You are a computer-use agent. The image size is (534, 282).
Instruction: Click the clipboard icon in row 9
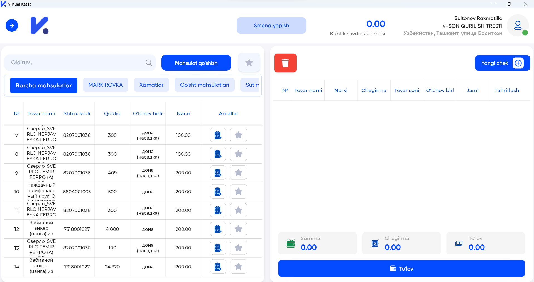click(x=218, y=173)
